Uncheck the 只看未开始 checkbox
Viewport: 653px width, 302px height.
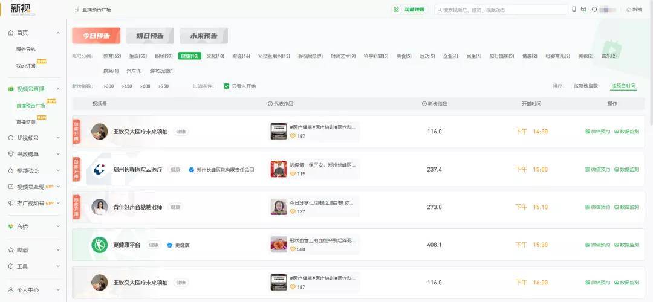click(226, 86)
